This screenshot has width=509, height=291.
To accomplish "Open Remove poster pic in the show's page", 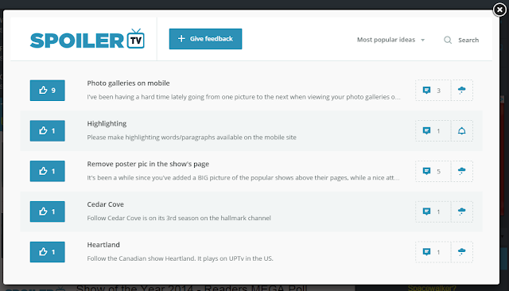I will tap(148, 164).
